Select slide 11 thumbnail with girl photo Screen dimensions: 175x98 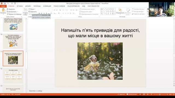click(13, 59)
